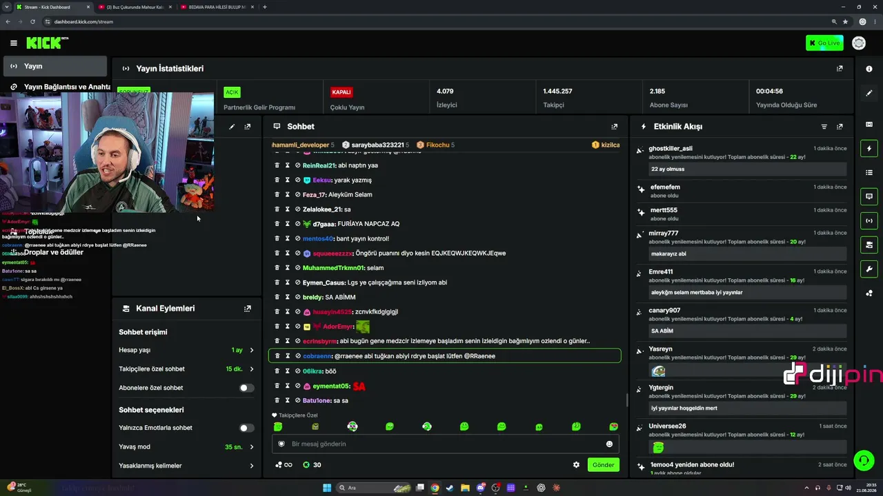This screenshot has width=883, height=496.
Task: Pop out the Yayın İstatistikleri panel
Action: point(840,69)
